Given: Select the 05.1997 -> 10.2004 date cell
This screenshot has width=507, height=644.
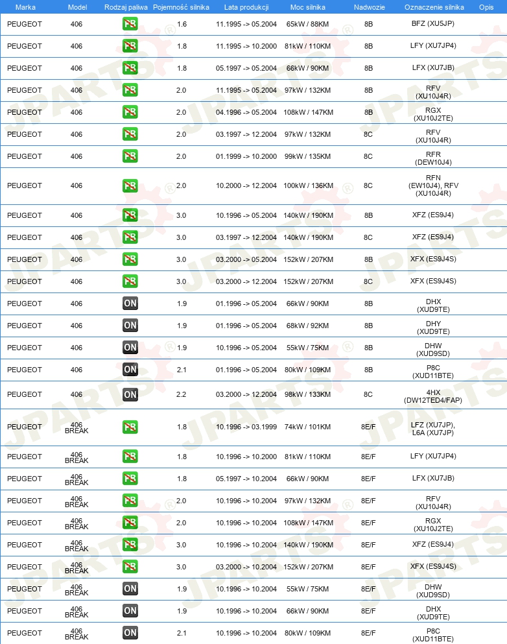Looking at the screenshot, I should [246, 479].
